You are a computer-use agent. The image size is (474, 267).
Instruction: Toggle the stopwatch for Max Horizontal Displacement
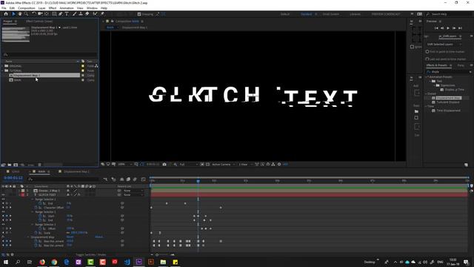pos(36,241)
